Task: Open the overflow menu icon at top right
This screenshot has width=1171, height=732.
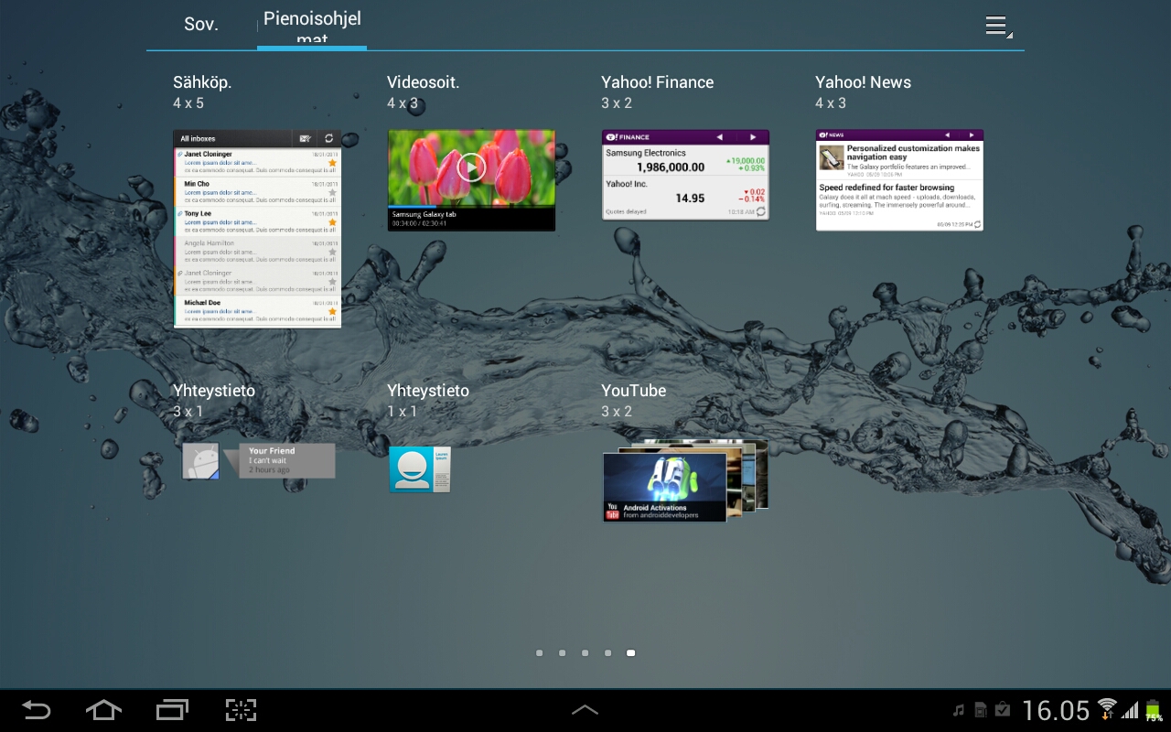Action: tap(997, 26)
